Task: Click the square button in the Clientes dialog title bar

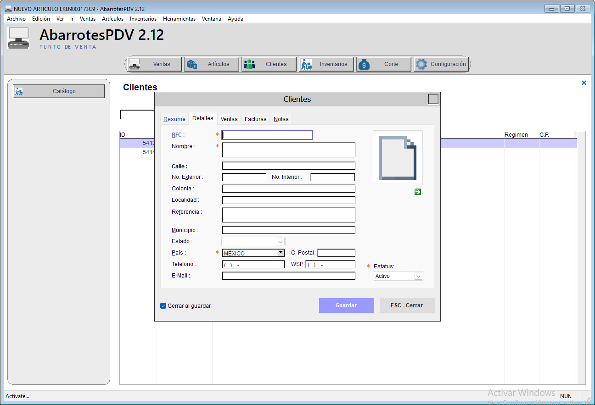Action: tap(433, 99)
